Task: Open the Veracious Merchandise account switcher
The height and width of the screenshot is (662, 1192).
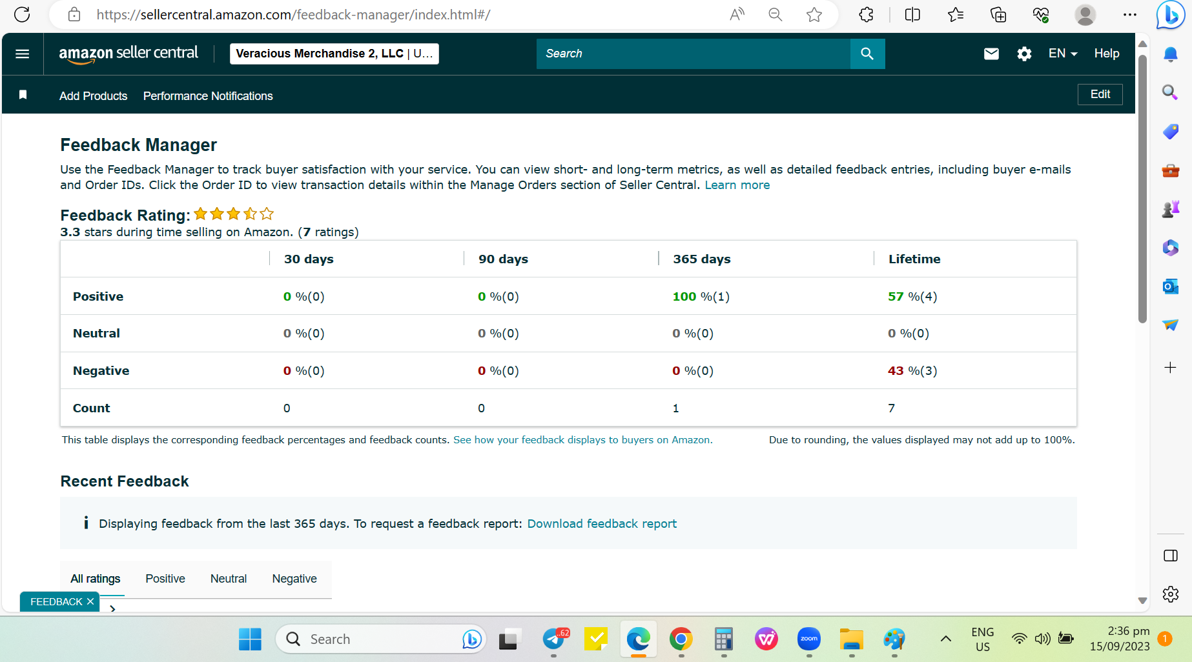Action: tap(334, 54)
